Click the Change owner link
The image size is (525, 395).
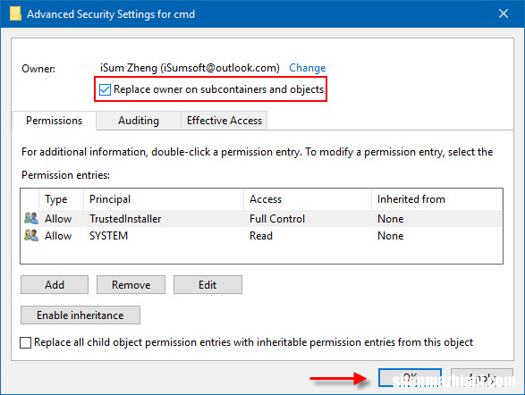[x=307, y=68]
